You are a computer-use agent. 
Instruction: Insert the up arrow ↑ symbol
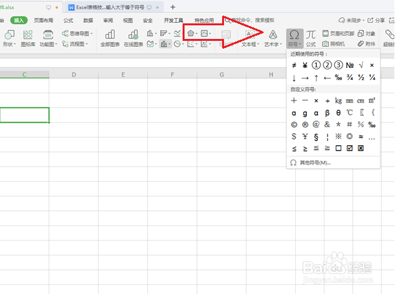316,78
